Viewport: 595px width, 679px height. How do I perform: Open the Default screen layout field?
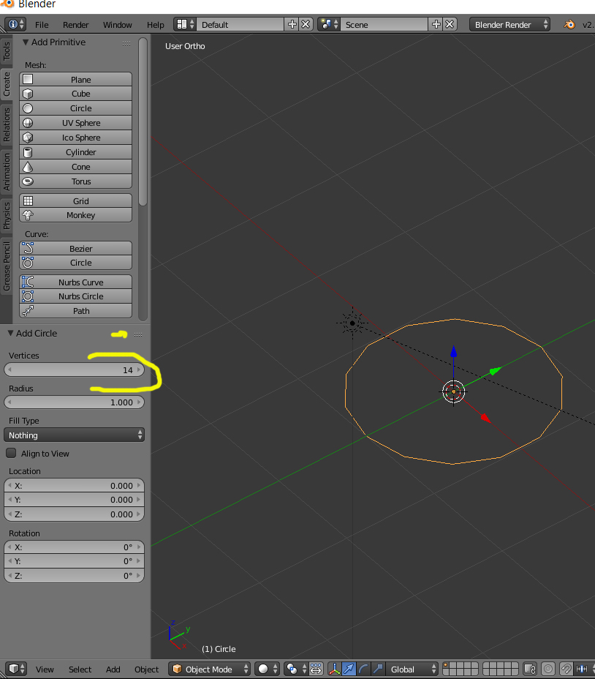[240, 24]
